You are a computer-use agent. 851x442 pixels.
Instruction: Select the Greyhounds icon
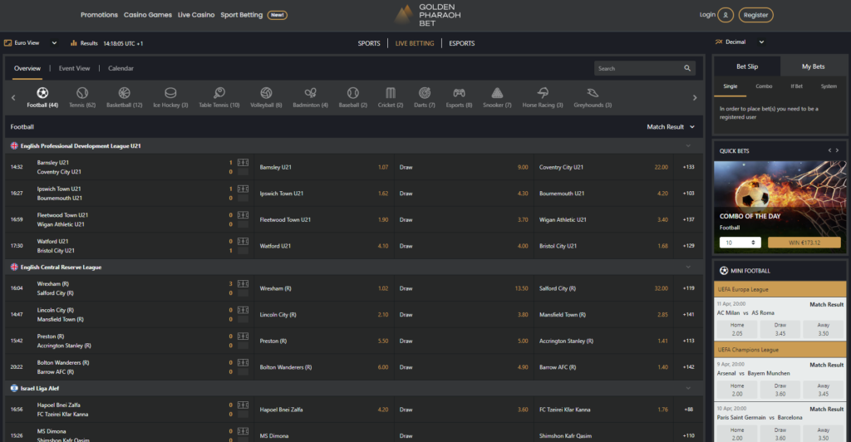(x=593, y=93)
